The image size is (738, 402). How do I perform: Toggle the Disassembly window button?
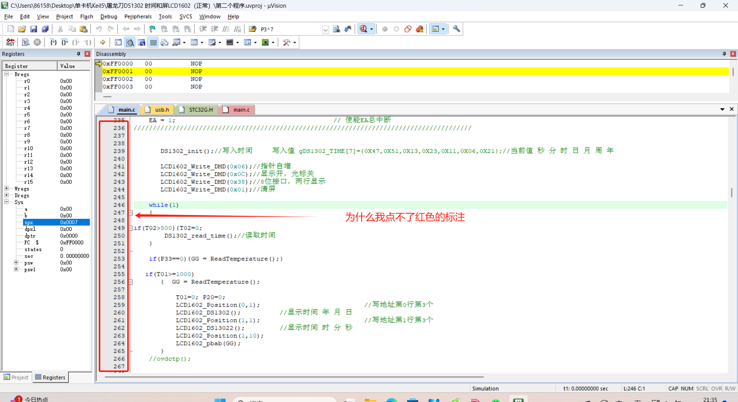[130, 42]
